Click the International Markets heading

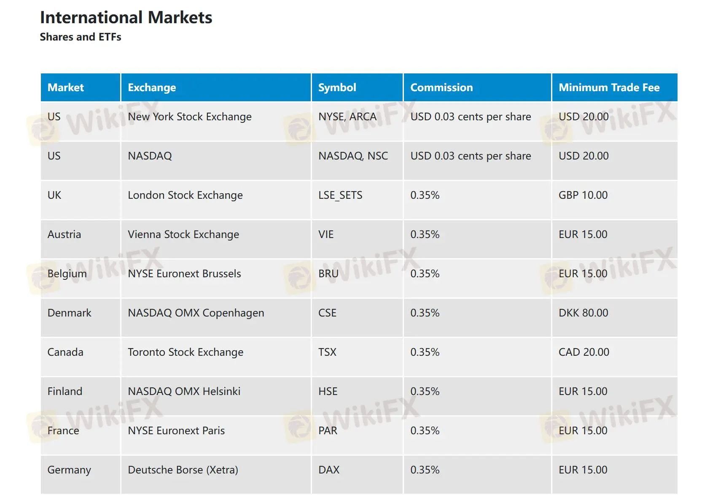tap(126, 18)
